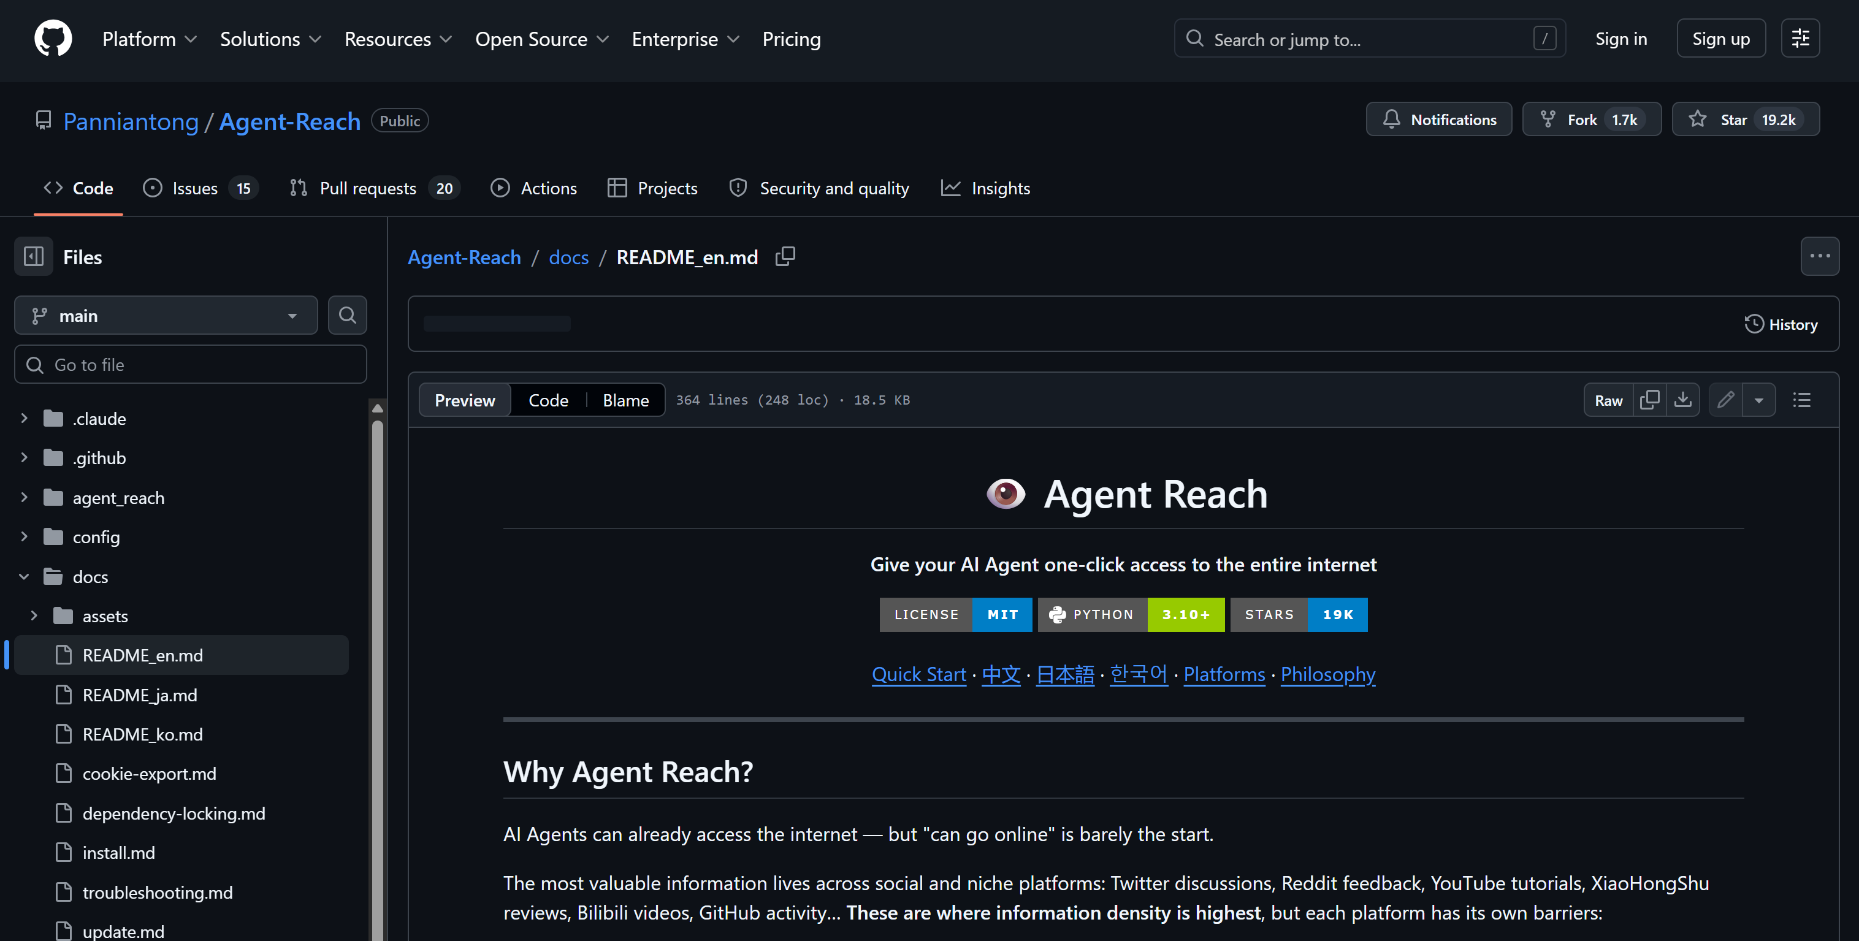Edit this file with pencil icon
This screenshot has height=941, width=1859.
tap(1725, 400)
